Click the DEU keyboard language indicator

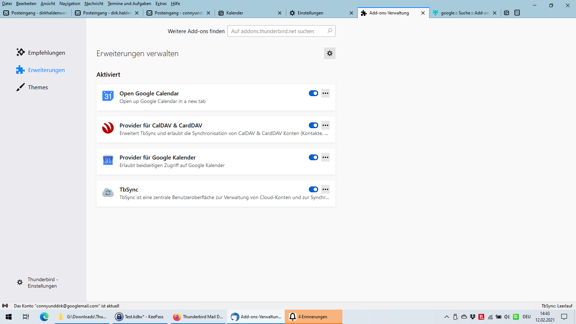pyautogui.click(x=527, y=317)
